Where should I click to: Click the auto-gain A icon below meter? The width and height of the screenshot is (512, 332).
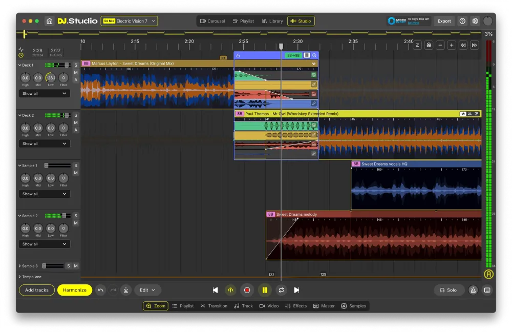click(488, 274)
